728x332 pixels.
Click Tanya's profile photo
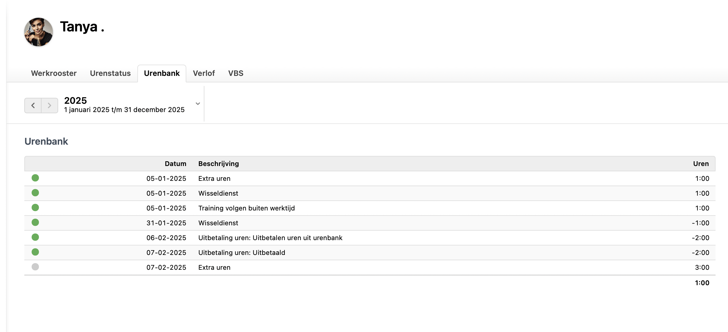click(x=39, y=32)
